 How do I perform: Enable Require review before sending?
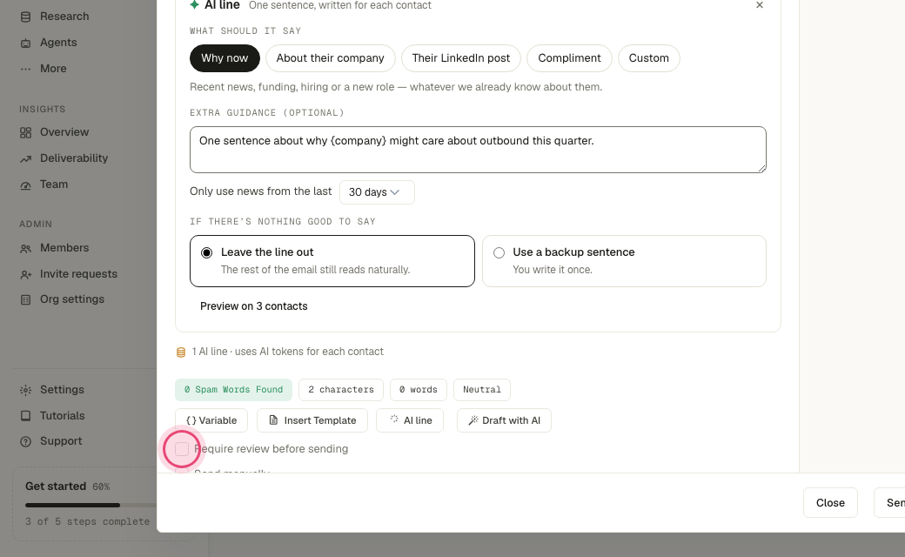(182, 449)
